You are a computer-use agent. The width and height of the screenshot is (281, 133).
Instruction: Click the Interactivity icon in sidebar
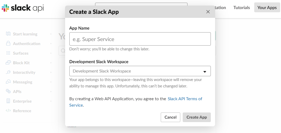pos(8,72)
